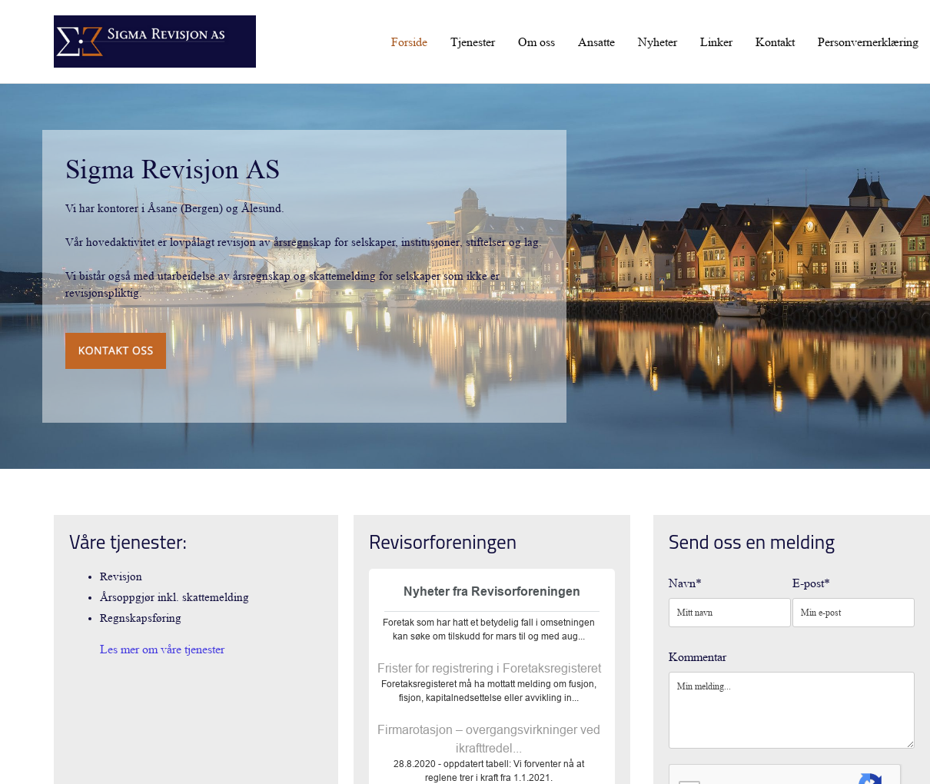The height and width of the screenshot is (784, 930).
Task: Select Om oss in the navigation
Action: pos(536,42)
